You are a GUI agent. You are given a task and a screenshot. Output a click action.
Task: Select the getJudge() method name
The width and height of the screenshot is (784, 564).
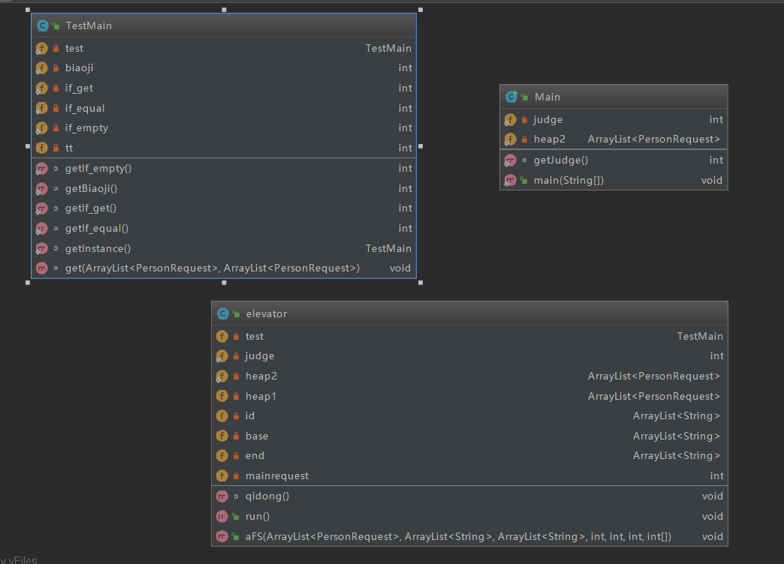point(560,160)
